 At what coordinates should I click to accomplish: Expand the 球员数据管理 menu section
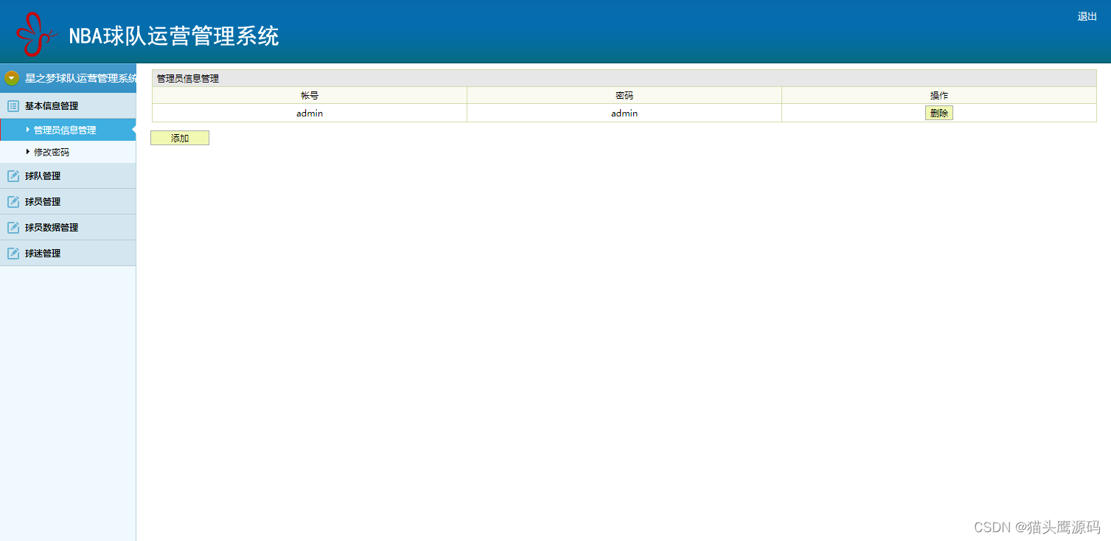click(68, 227)
